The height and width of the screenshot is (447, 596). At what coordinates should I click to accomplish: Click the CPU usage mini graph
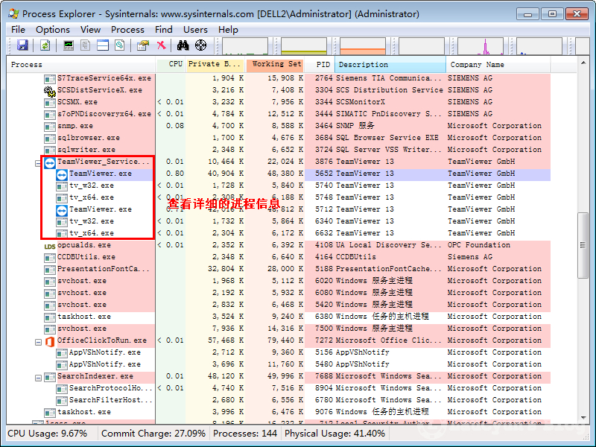pos(245,46)
